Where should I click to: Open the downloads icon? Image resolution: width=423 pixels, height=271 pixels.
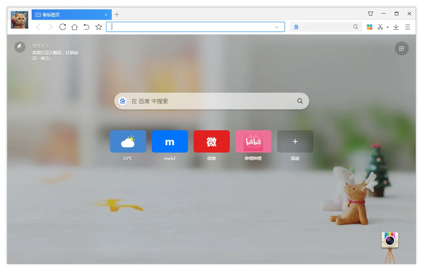(x=396, y=27)
